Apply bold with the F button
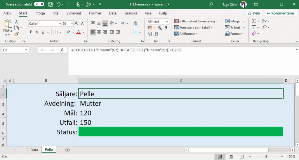Image resolution: width=299 pixels, height=160 pixels. point(32,32)
